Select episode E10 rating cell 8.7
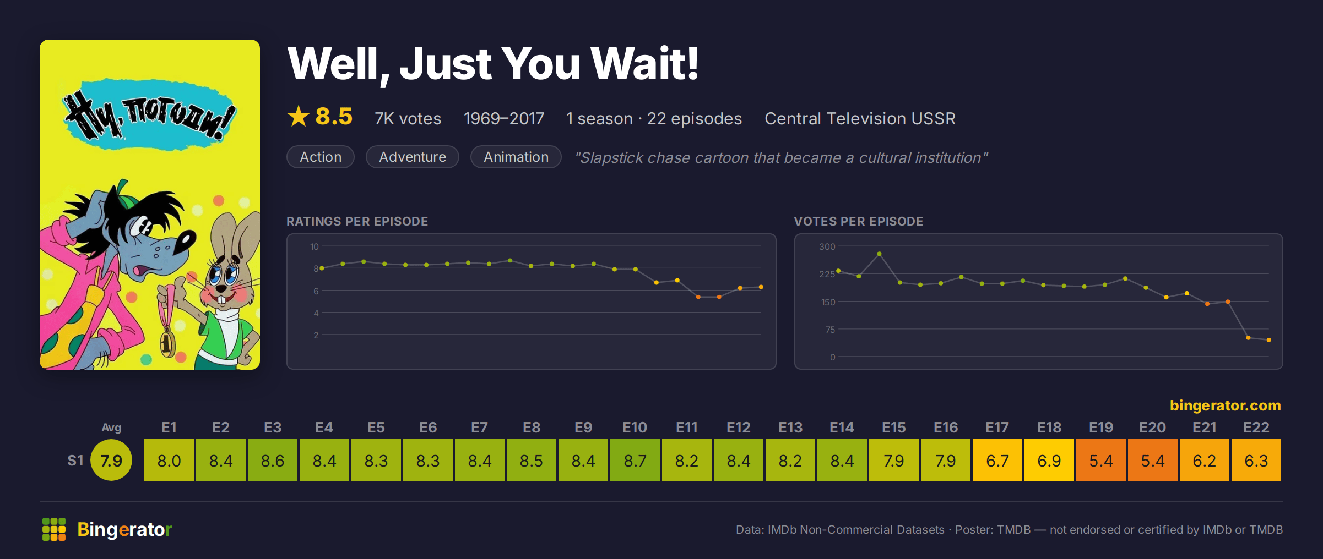 click(635, 460)
